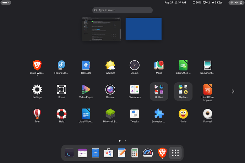Open the speedometer monitor app in dock
245x163 pixels.
[148, 153]
